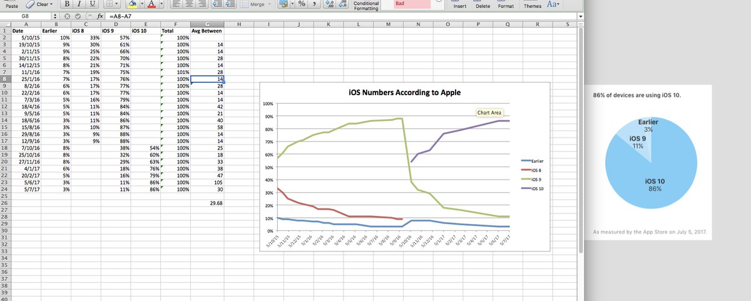Open the currency format dropdown arrow
Screen dimensions: 751x301
[292, 5]
